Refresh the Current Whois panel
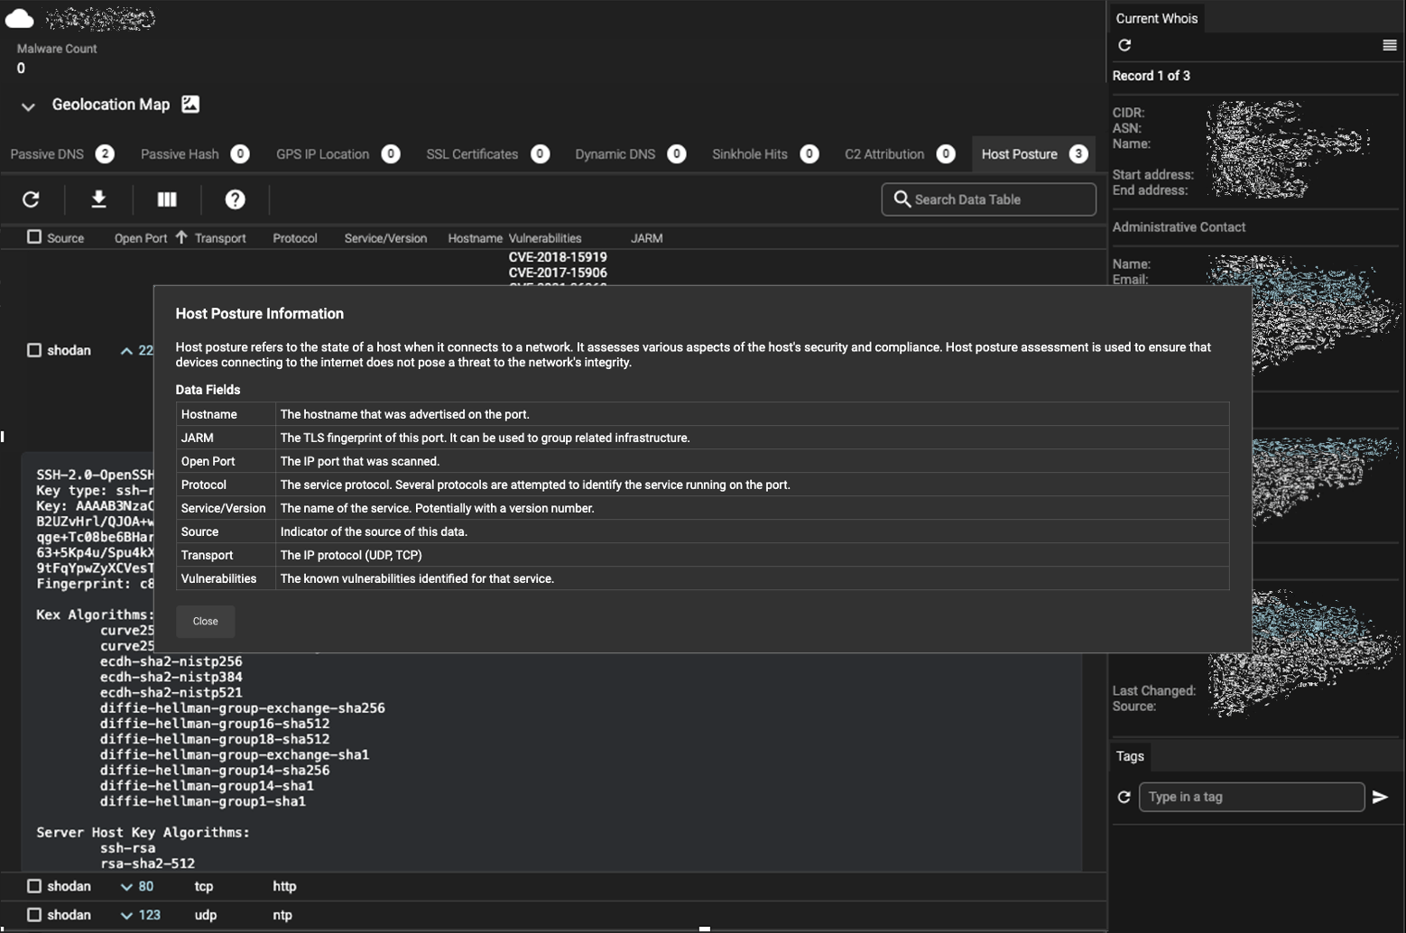This screenshot has height=933, width=1406. [x=1124, y=45]
